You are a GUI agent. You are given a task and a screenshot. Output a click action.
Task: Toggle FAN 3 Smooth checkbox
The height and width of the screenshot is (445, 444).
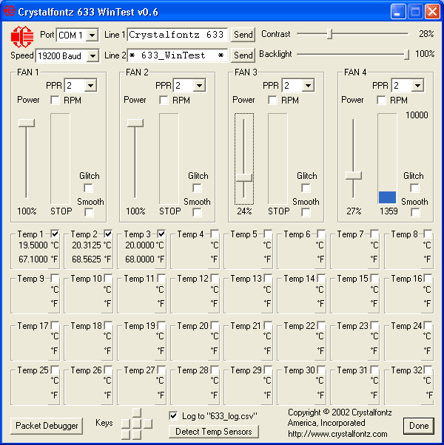(x=306, y=212)
